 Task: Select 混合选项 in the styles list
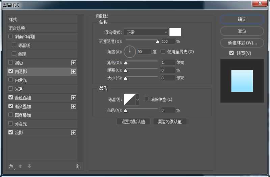[x=17, y=28]
